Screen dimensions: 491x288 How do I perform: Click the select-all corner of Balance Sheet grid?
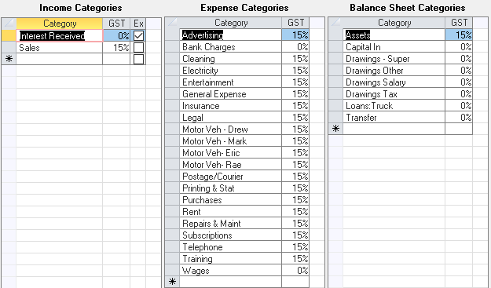(335, 23)
